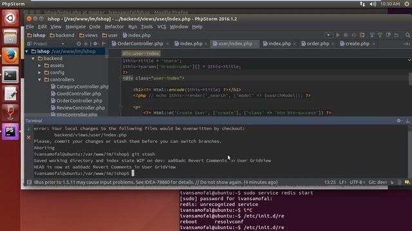Open the Edit menu
The width and height of the screenshot is (412, 231).
point(42,27)
